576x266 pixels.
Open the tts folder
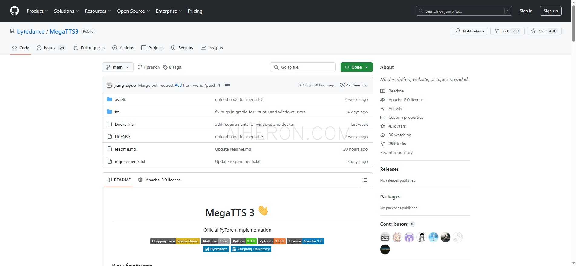117,112
